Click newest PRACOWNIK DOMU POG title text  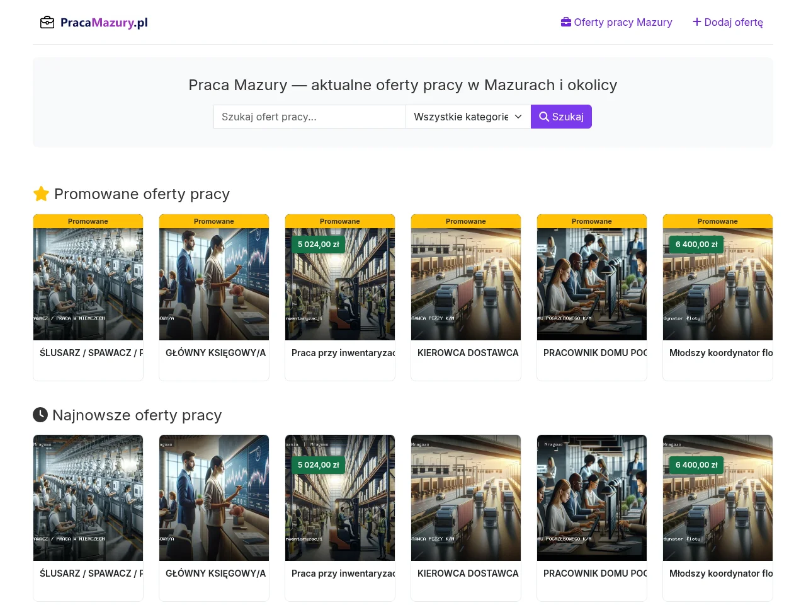coord(595,573)
